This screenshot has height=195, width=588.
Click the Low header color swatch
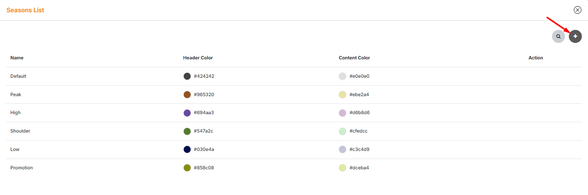pyautogui.click(x=187, y=149)
